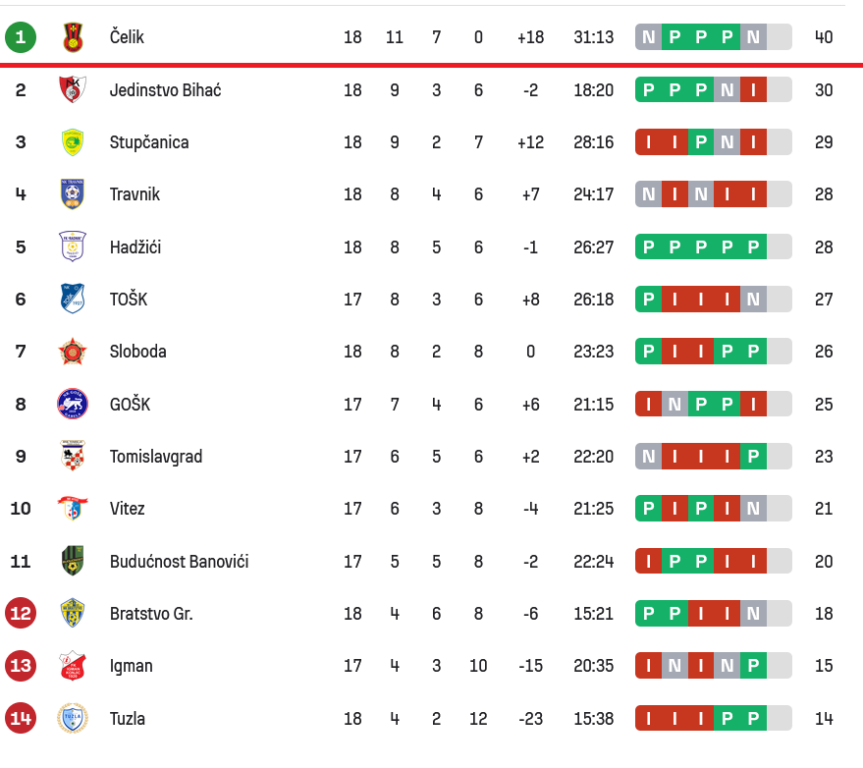Click the Hadžići team crest
This screenshot has height=768, width=863.
pos(73,247)
